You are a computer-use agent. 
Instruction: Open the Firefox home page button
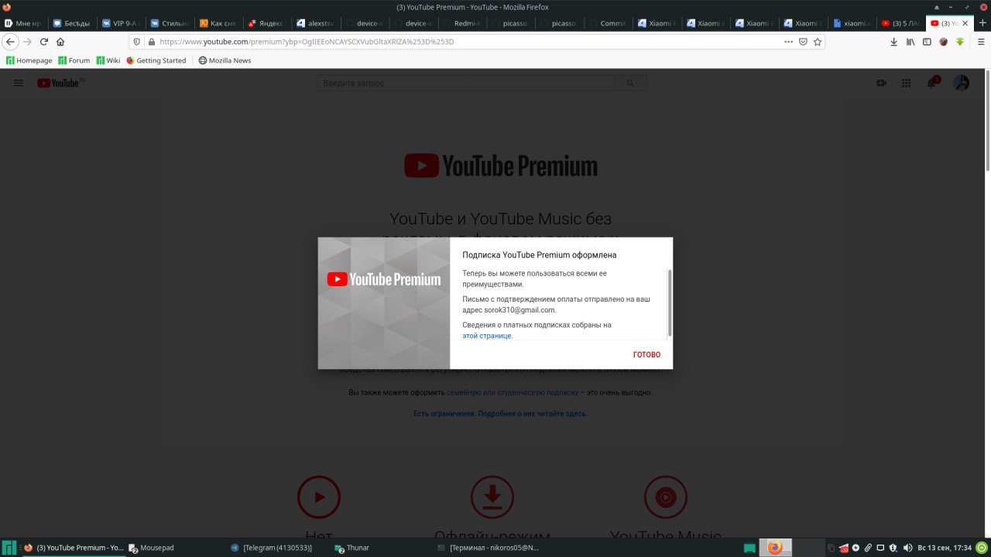tap(60, 42)
